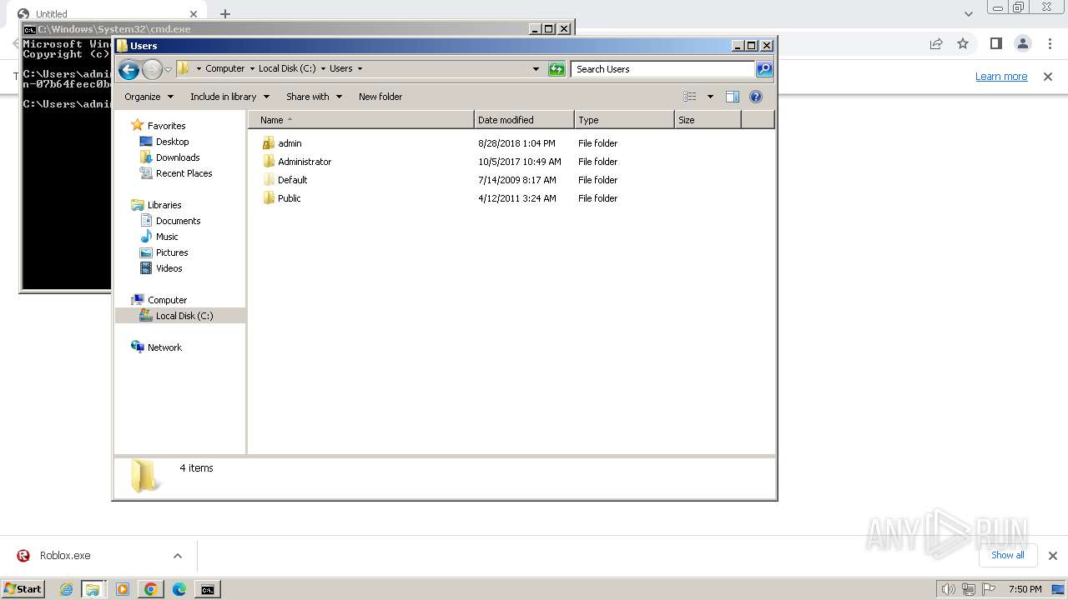Image resolution: width=1068 pixels, height=600 pixels.
Task: Select Computer in navigation pane
Action: pyautogui.click(x=167, y=300)
